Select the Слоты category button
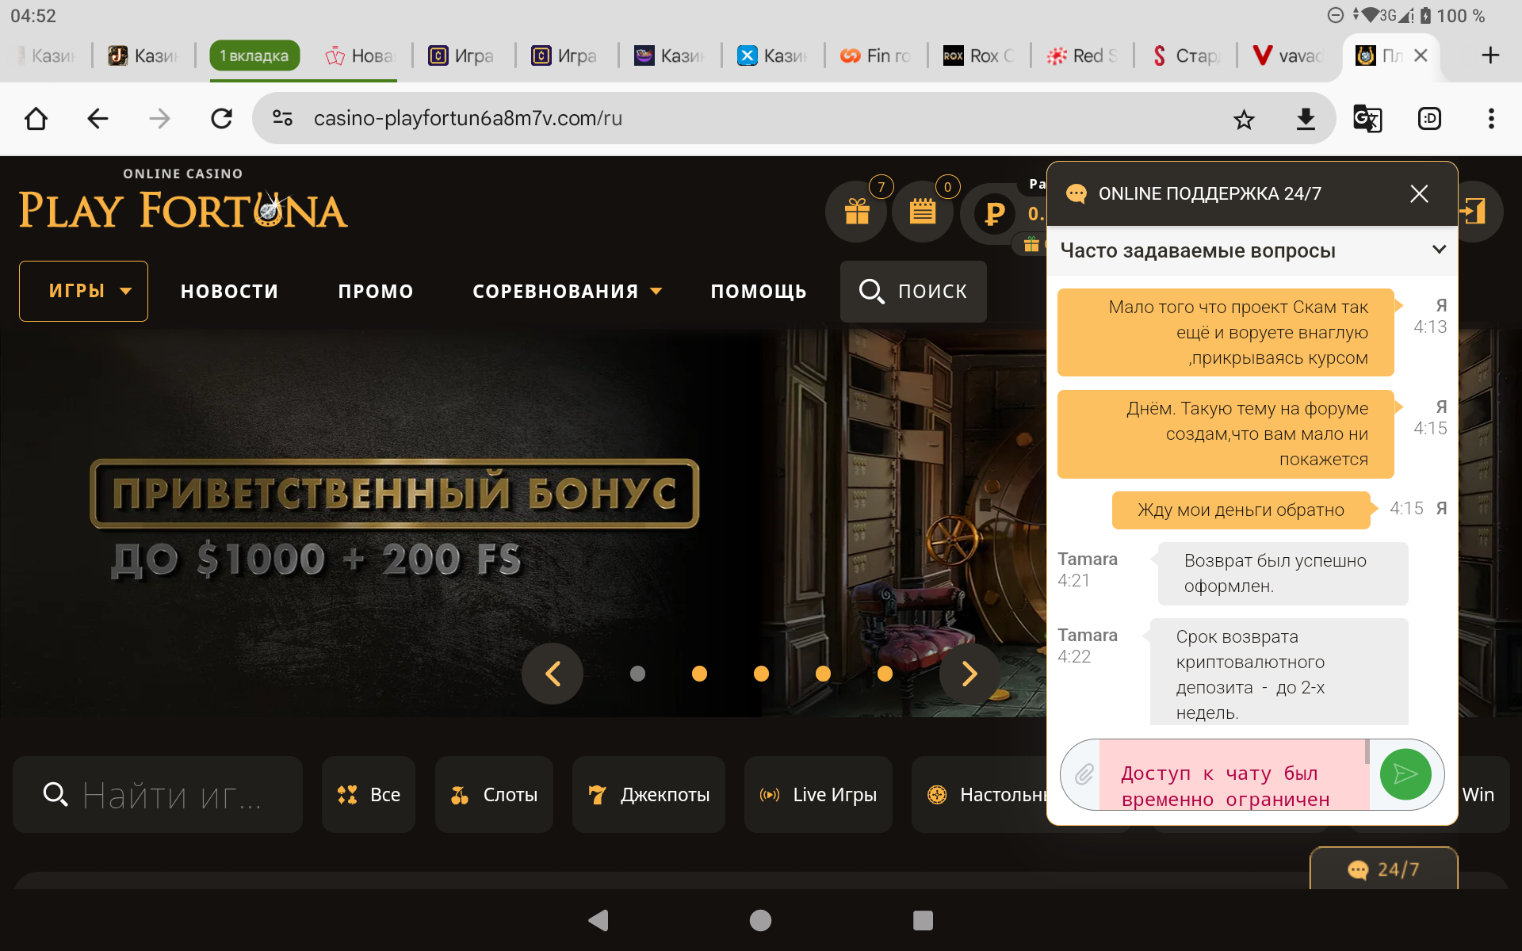The width and height of the screenshot is (1522, 951). (x=494, y=795)
